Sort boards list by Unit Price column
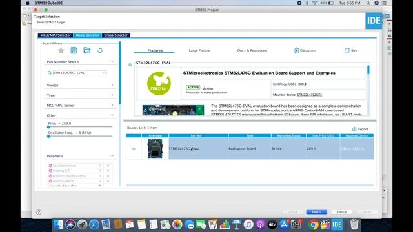The height and width of the screenshot is (232, 413). pos(323,135)
